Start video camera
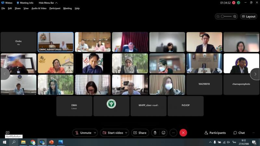The height and width of the screenshot is (146, 260). coord(113,133)
